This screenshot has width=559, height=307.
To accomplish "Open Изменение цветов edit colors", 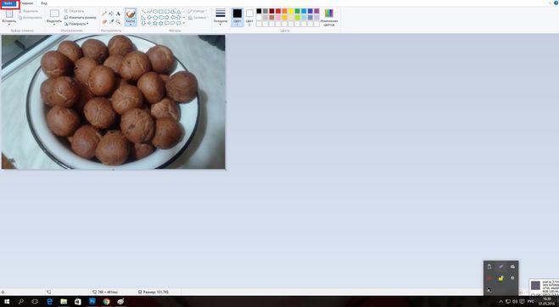I will point(328,17).
